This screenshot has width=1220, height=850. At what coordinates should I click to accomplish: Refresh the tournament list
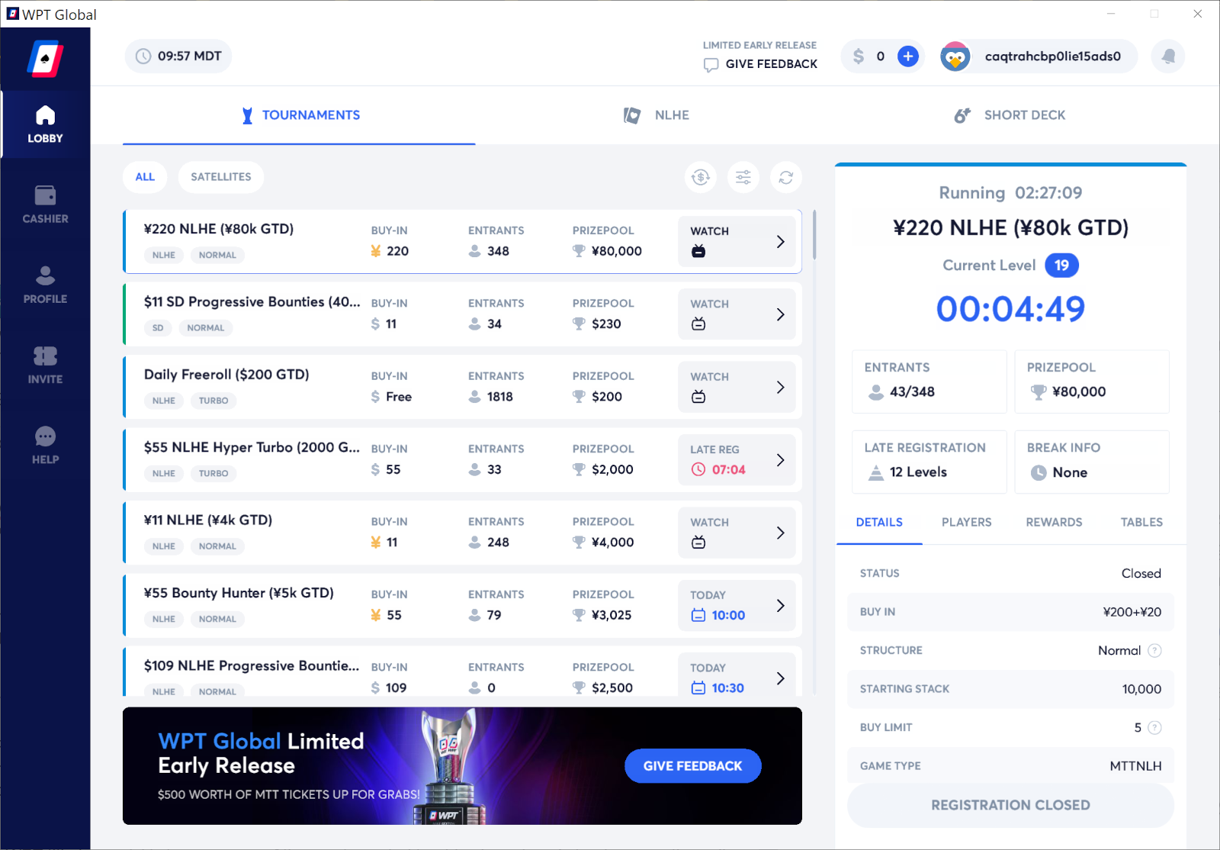click(x=786, y=178)
